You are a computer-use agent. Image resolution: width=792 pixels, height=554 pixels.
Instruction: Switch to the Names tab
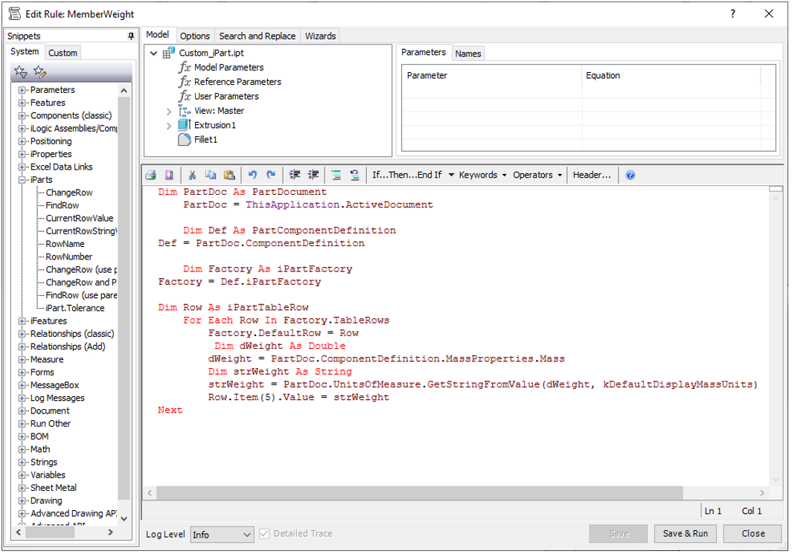click(468, 54)
